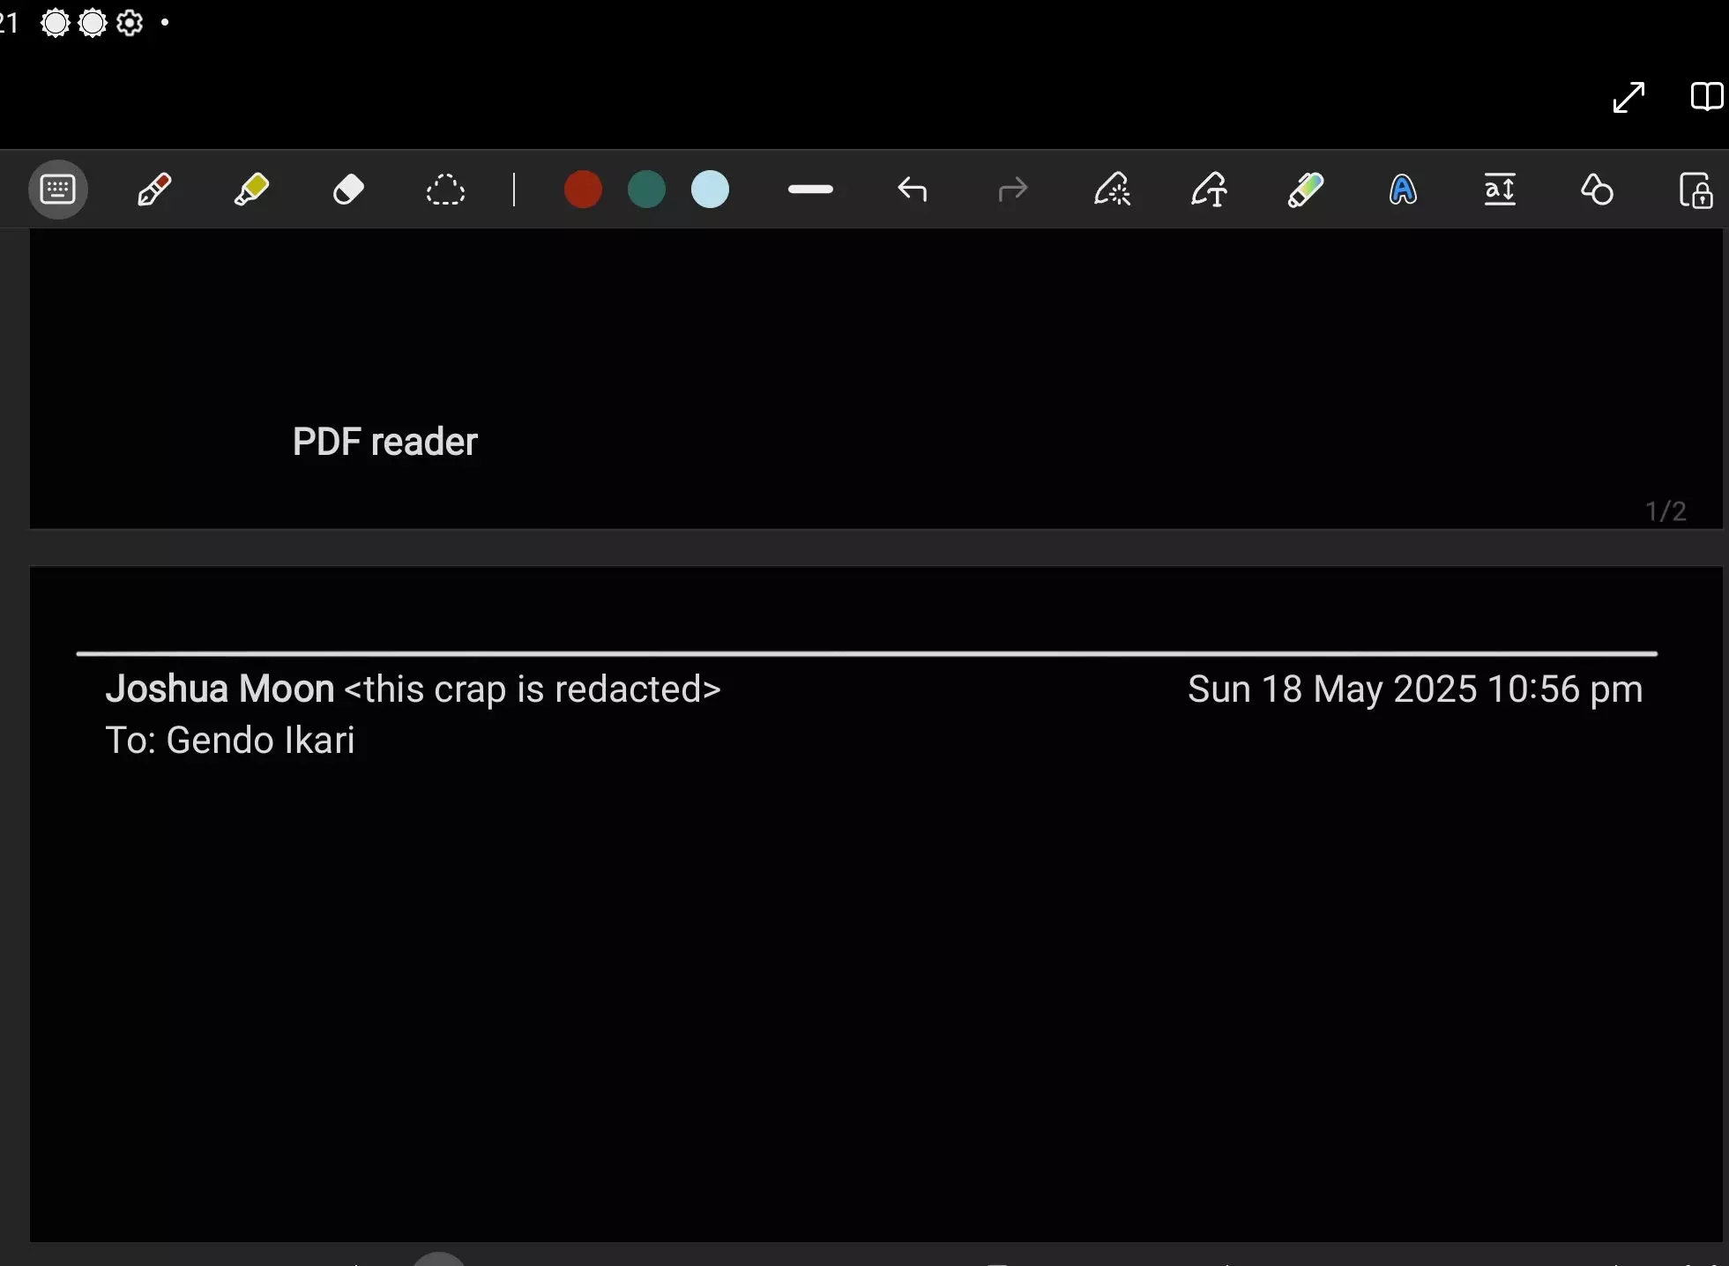
Task: Open the text alignment spacing tool
Action: pos(1500,190)
